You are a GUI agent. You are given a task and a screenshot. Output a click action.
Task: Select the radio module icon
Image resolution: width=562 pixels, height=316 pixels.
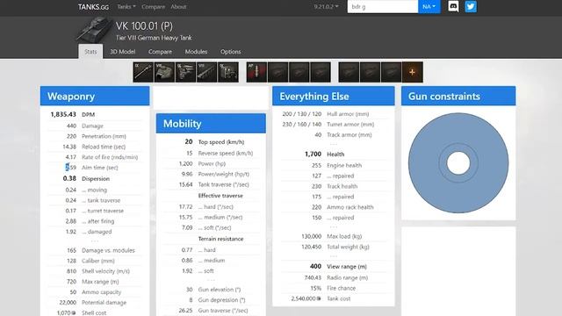click(x=228, y=72)
